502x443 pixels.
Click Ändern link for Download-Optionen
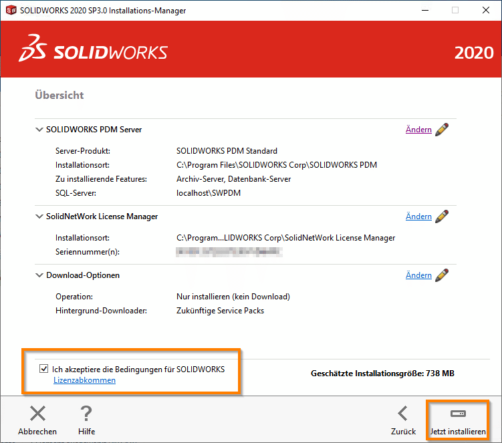point(418,275)
